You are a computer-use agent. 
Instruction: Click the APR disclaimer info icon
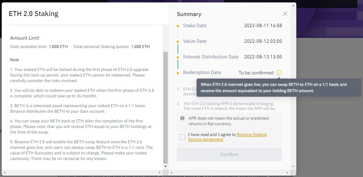point(182,118)
